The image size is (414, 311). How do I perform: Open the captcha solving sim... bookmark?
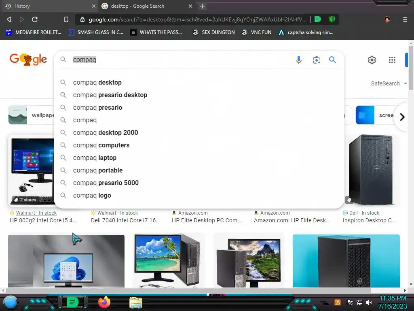coord(306,32)
